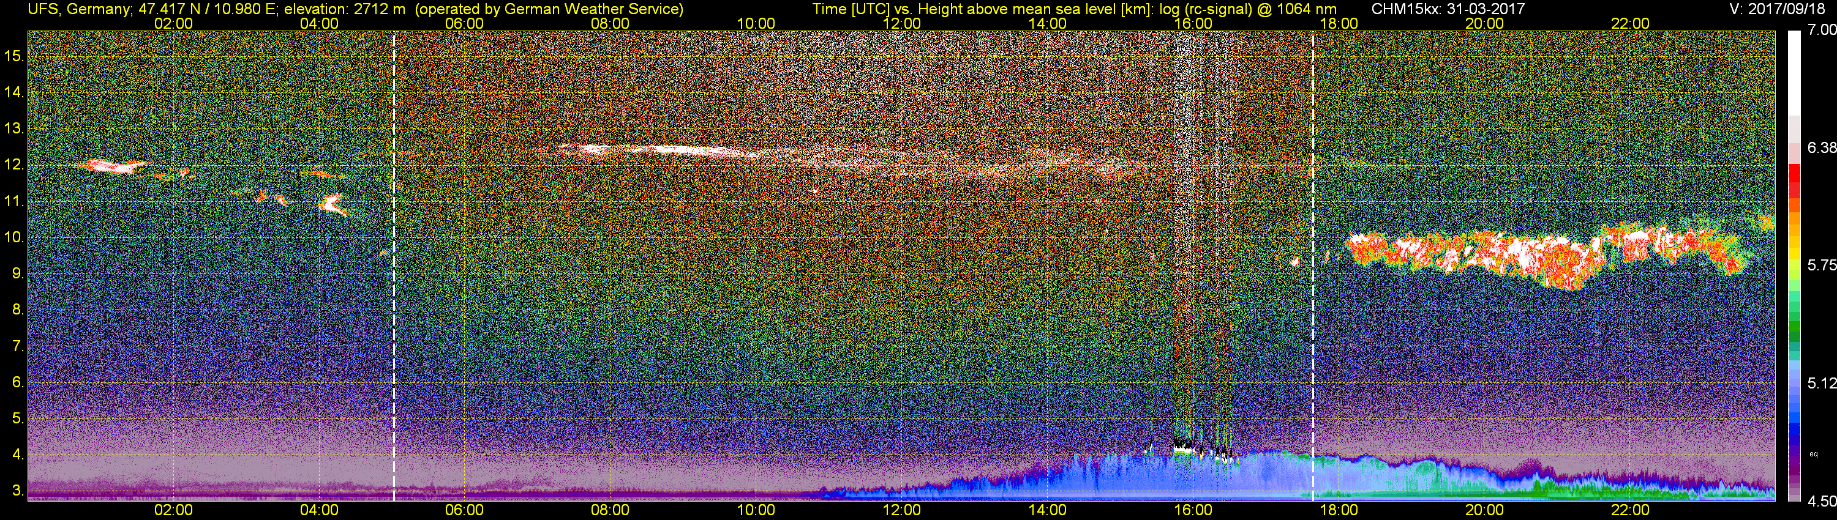Click "20:00" on the bottom time axis
Image resolution: width=1837 pixels, height=520 pixels.
click(x=1485, y=510)
